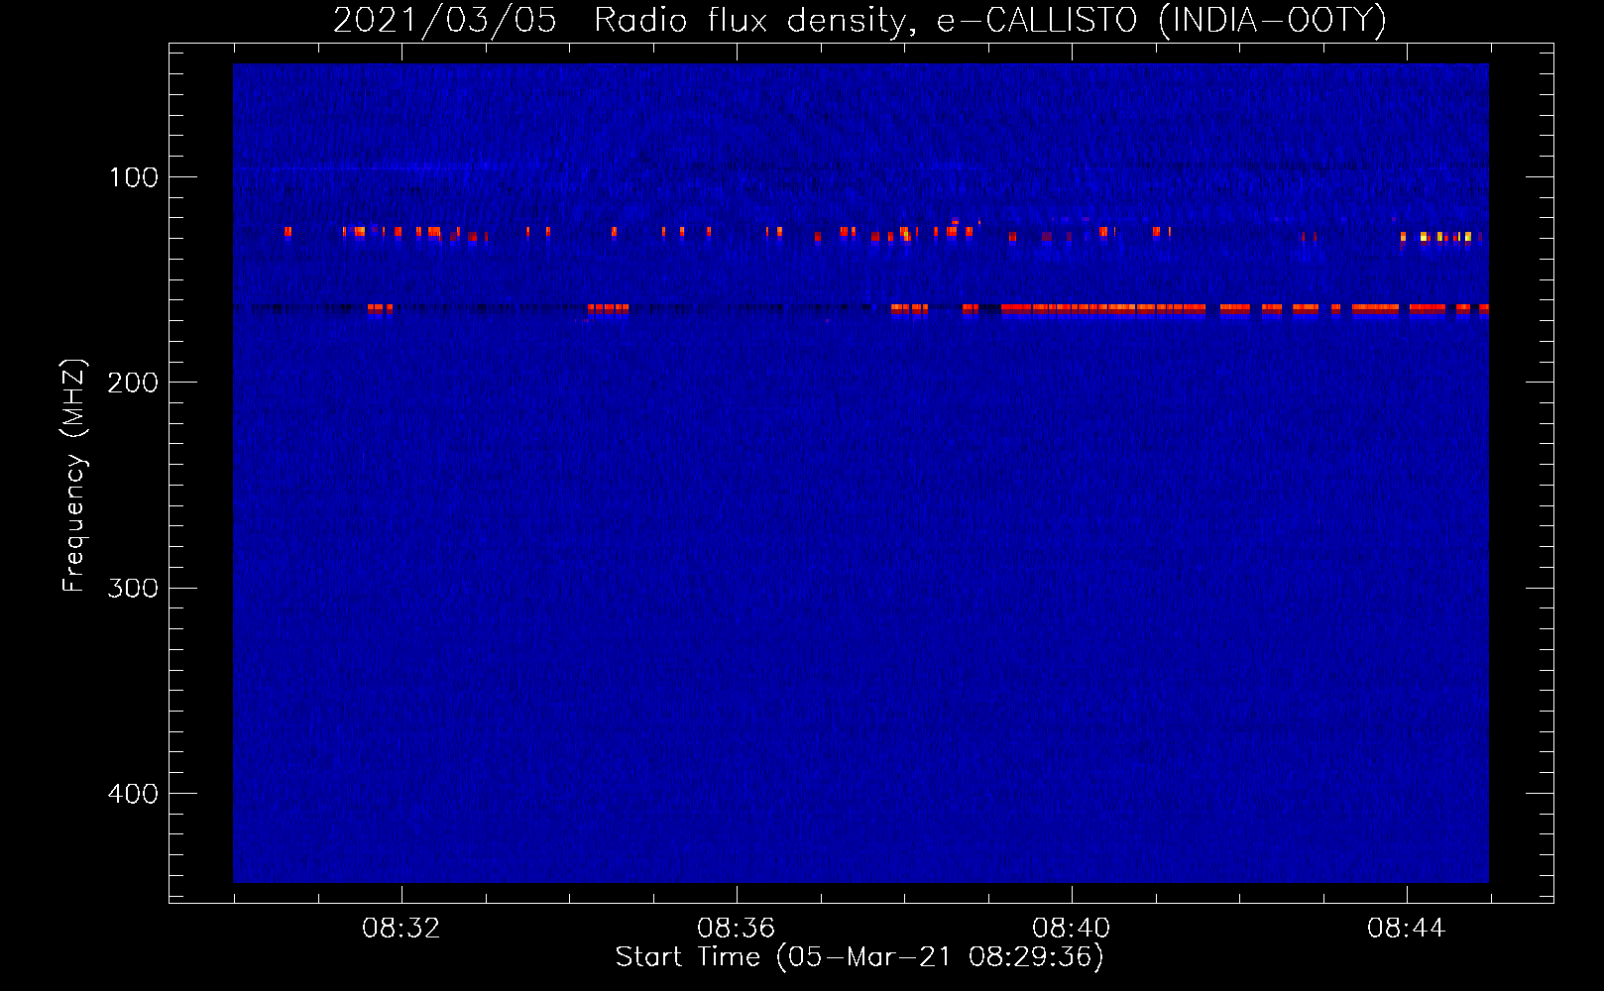Viewport: 1604px width, 991px height.
Task: Click the 100 frequency tick label
Action: 134,177
